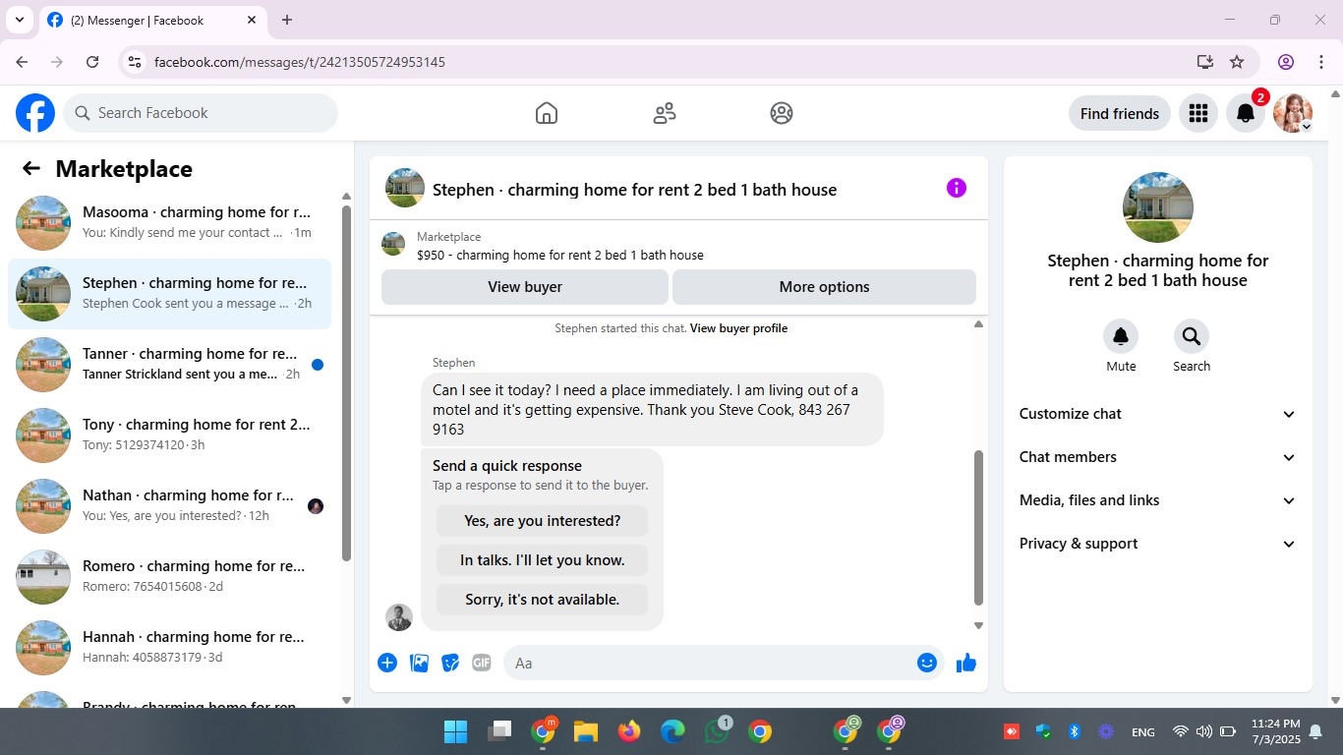This screenshot has width=1343, height=755.
Task: Choose a sticker from the composer
Action: [450, 663]
